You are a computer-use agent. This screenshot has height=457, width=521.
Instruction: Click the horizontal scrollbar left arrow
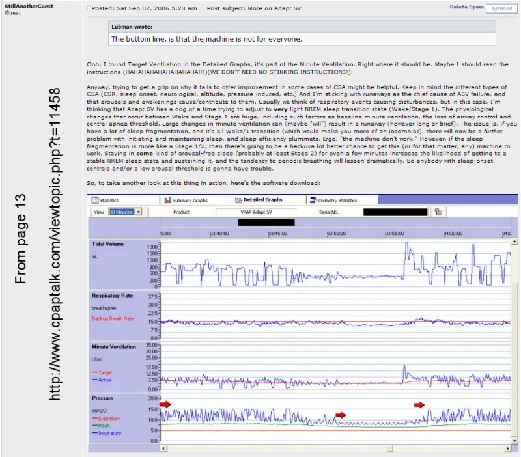pos(163,449)
